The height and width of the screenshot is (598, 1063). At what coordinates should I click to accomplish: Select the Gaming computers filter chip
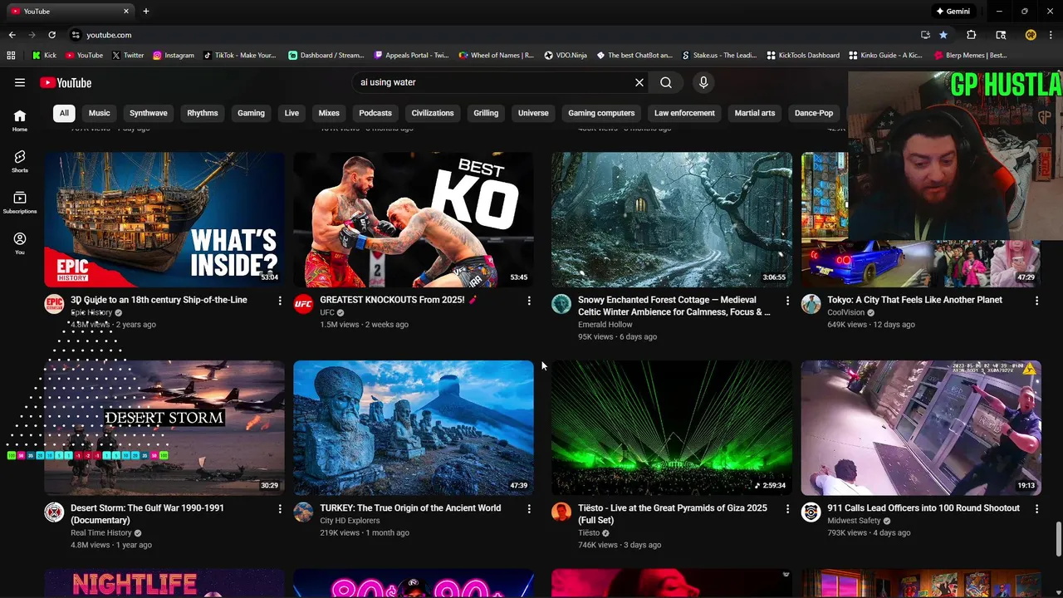point(601,113)
